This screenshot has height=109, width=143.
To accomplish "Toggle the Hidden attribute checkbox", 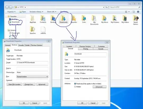I will (x=75, y=87).
